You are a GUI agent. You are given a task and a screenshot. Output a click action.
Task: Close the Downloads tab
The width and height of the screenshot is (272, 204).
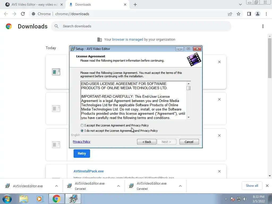pyautogui.click(x=125, y=5)
